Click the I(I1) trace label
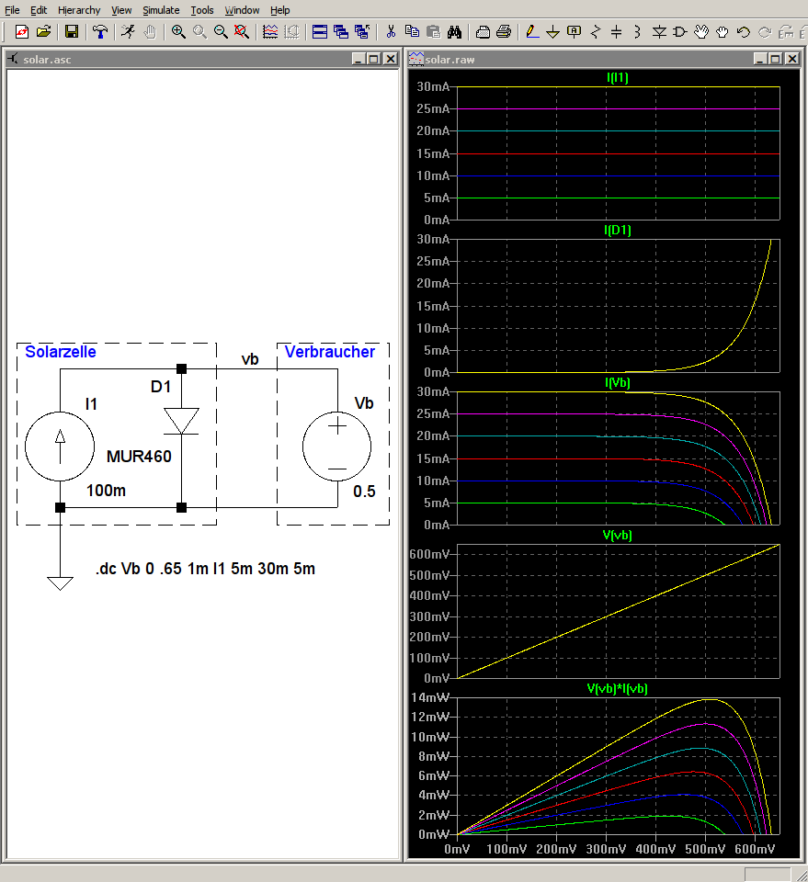808x882 pixels. click(x=617, y=77)
